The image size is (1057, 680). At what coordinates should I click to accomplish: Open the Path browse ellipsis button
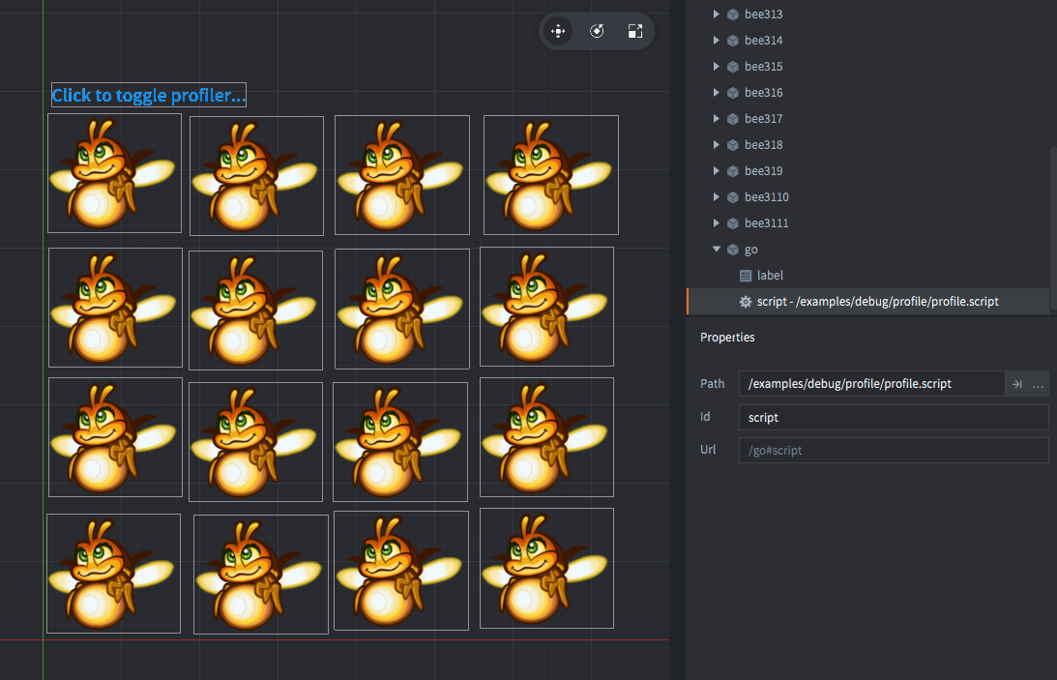coord(1038,384)
